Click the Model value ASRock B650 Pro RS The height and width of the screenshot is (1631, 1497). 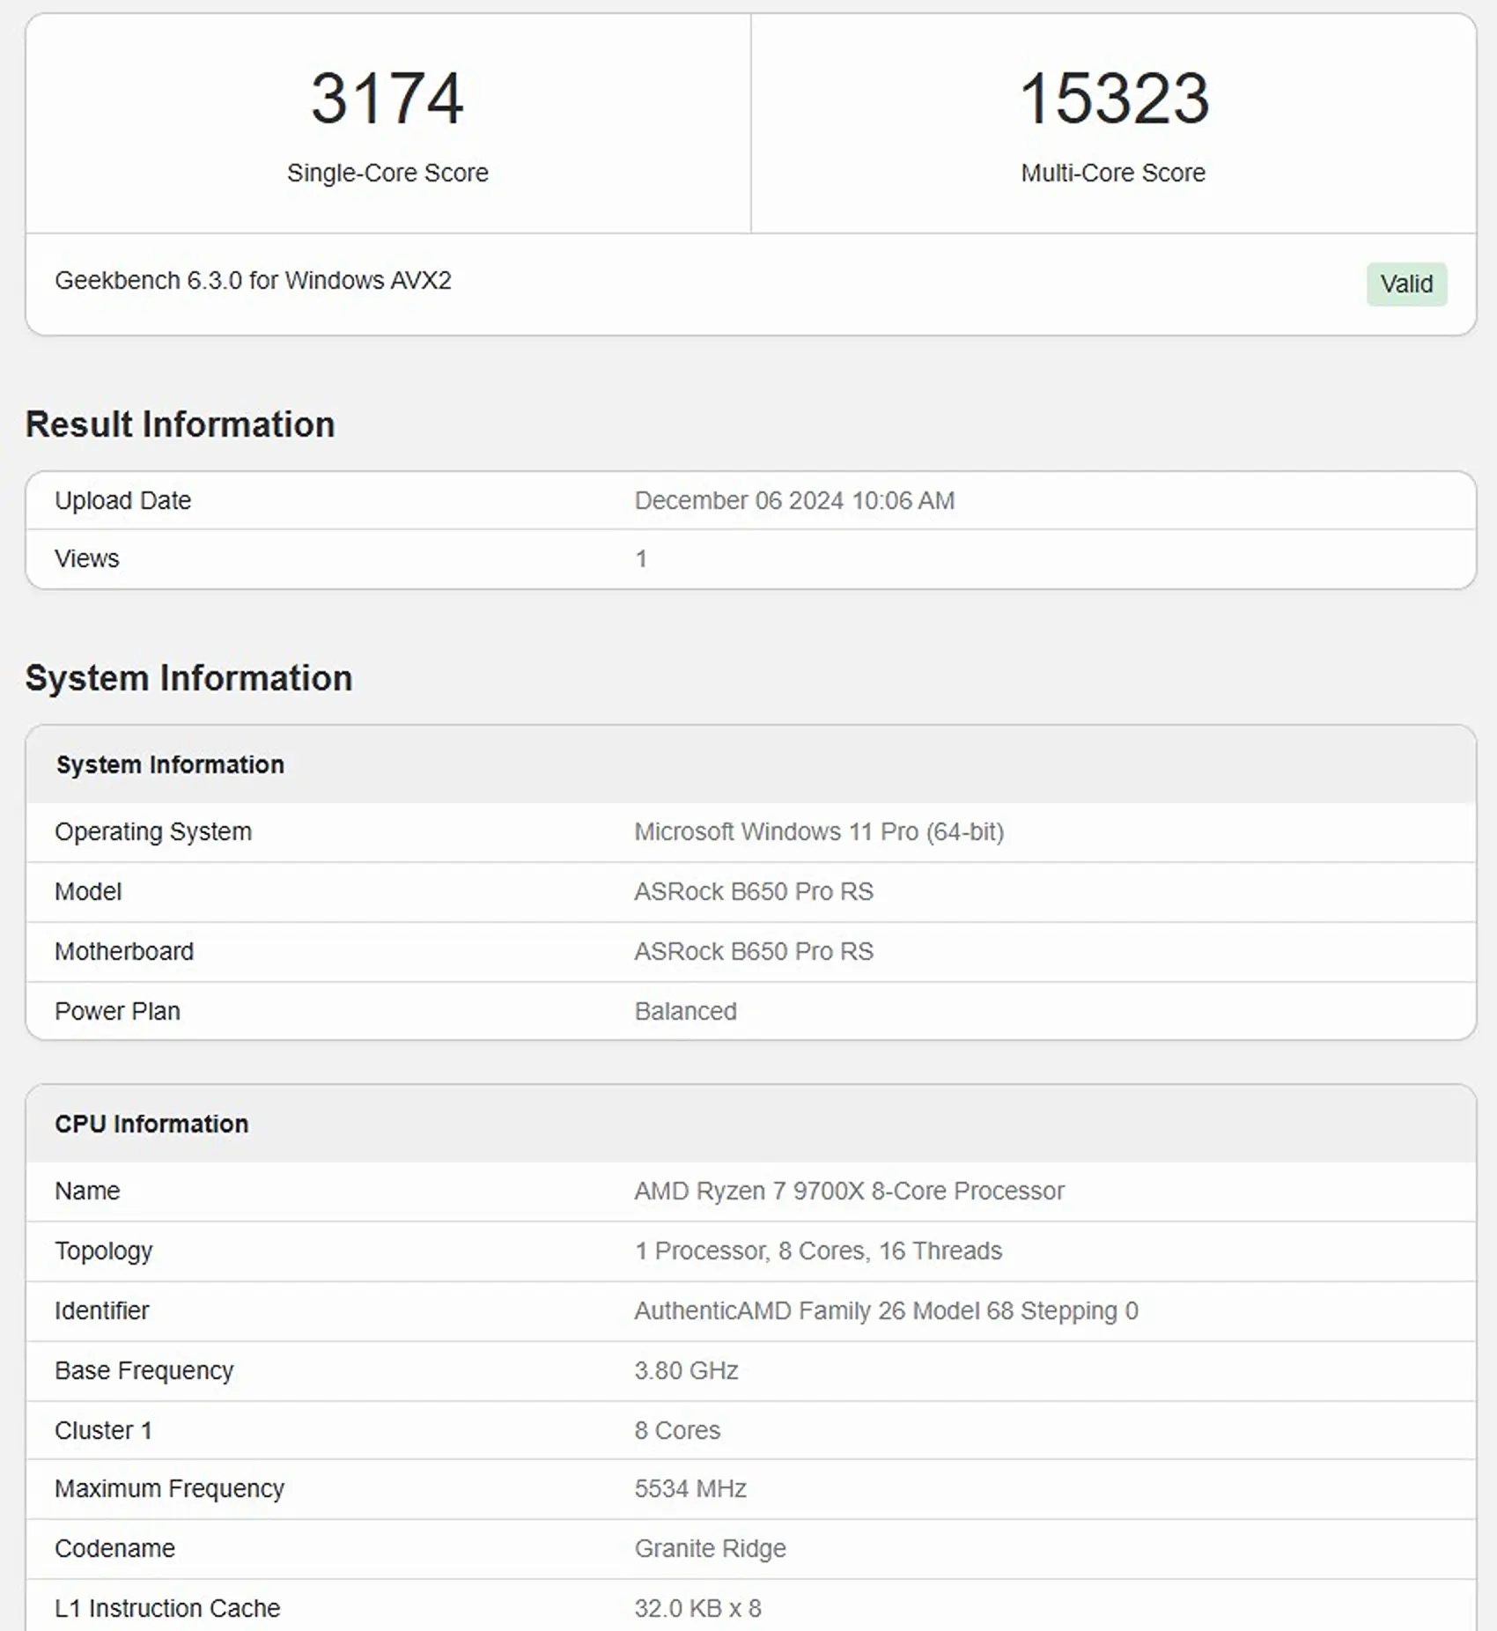click(x=754, y=891)
